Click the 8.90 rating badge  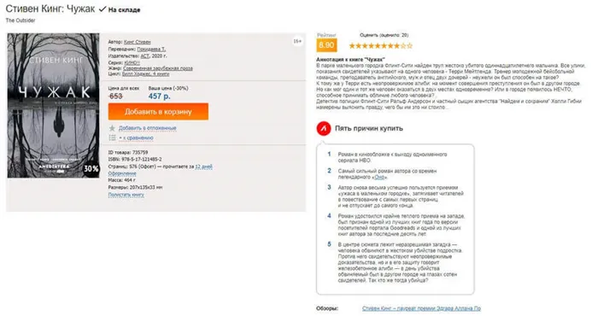point(326,45)
